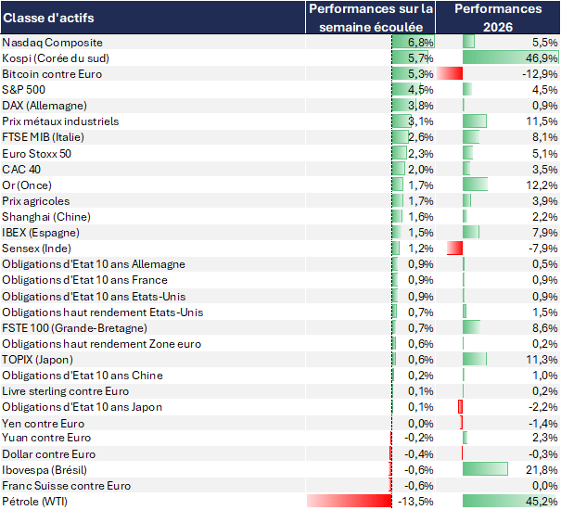Select Pétrole 2026 value 45,2%
561x510 pixels.
[542, 501]
